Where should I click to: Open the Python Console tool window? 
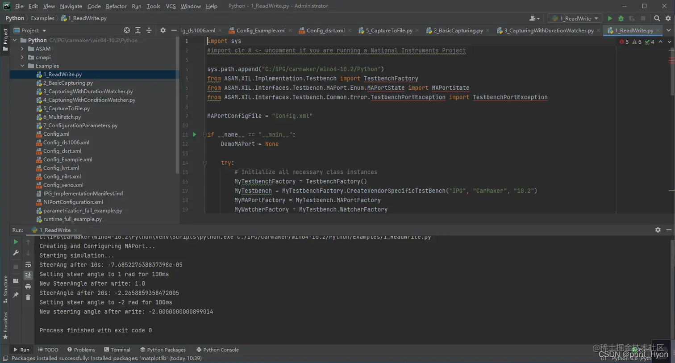pyautogui.click(x=217, y=350)
